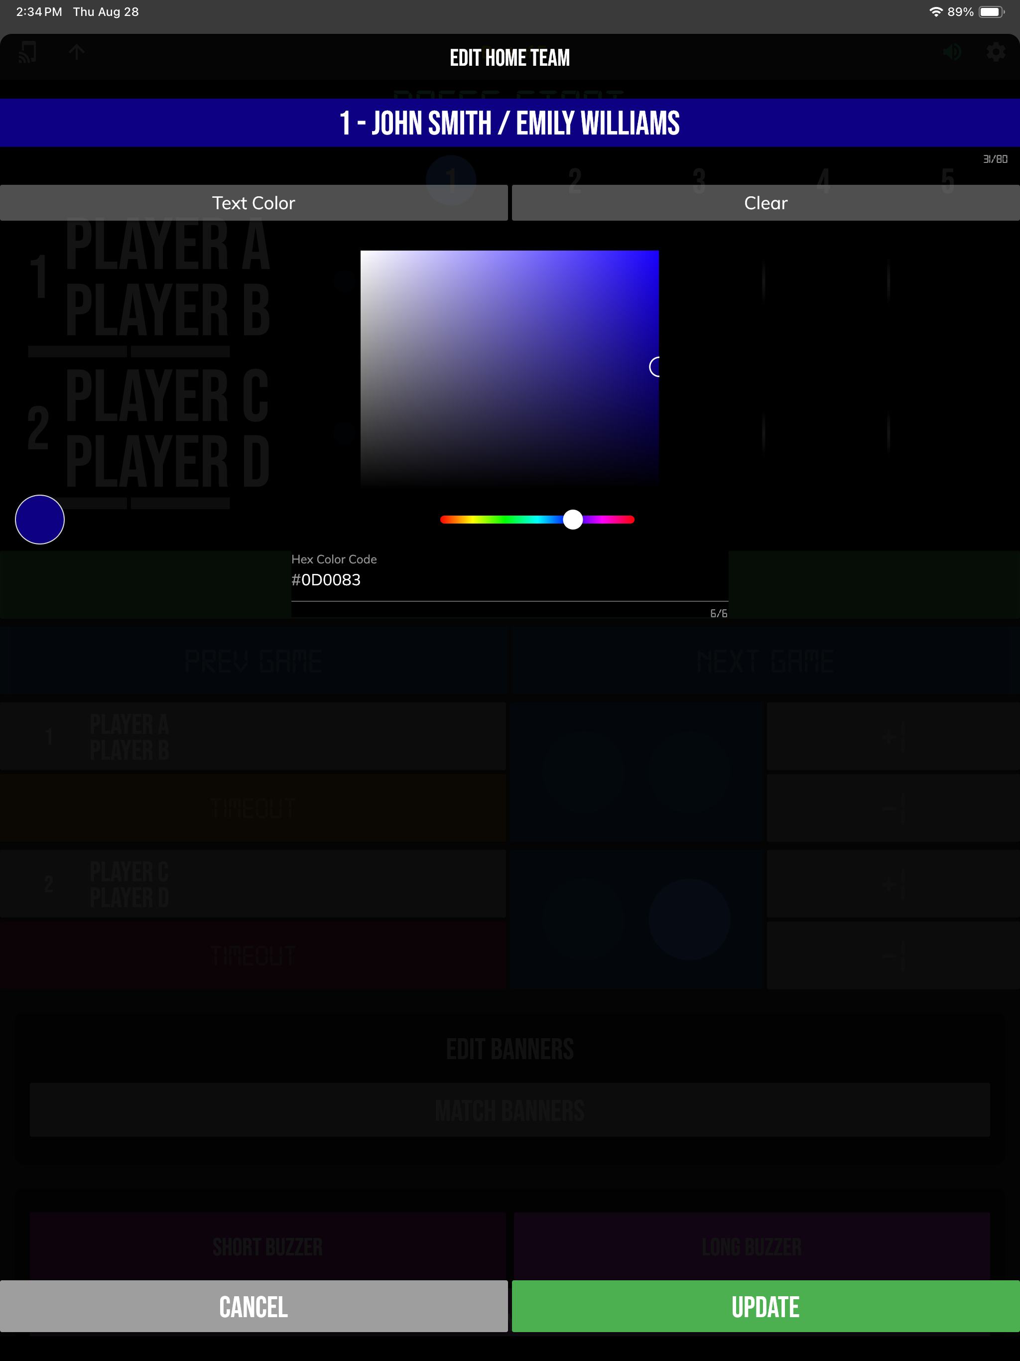Tap the cast screen icon in header
The image size is (1020, 1361).
click(x=27, y=52)
